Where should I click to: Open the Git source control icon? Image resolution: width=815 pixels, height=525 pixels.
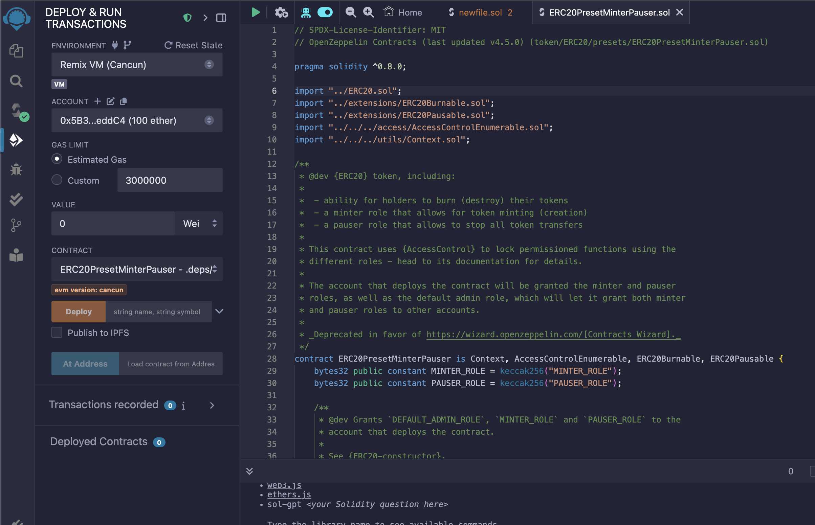16,225
